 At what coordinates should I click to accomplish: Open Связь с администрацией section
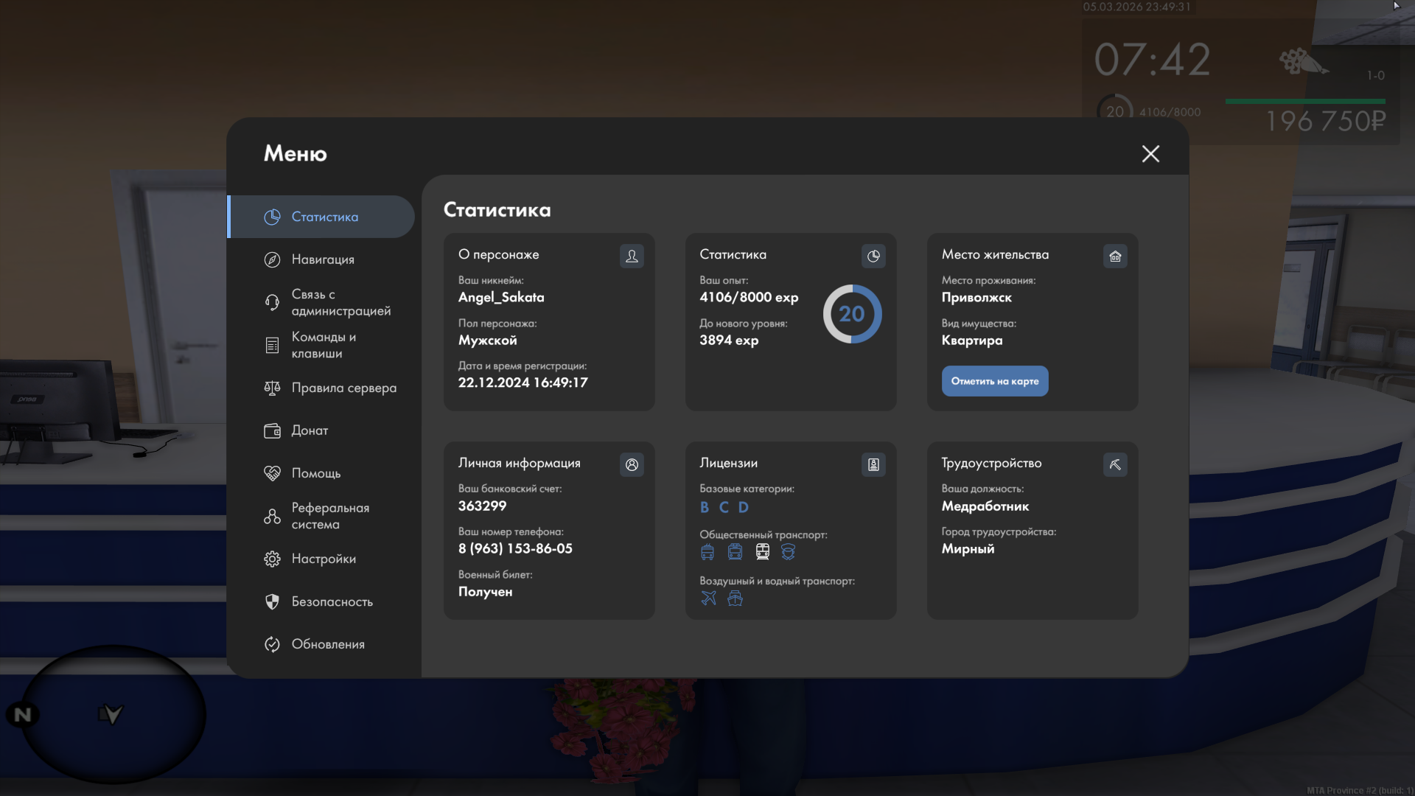340,302
